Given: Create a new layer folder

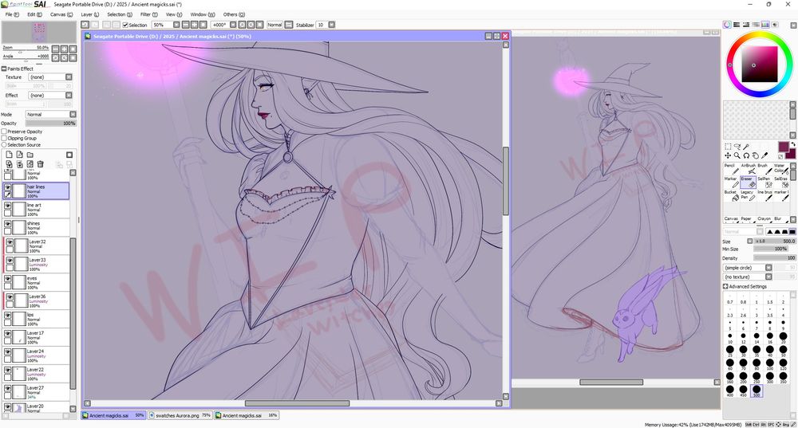Looking at the screenshot, I should [30, 155].
